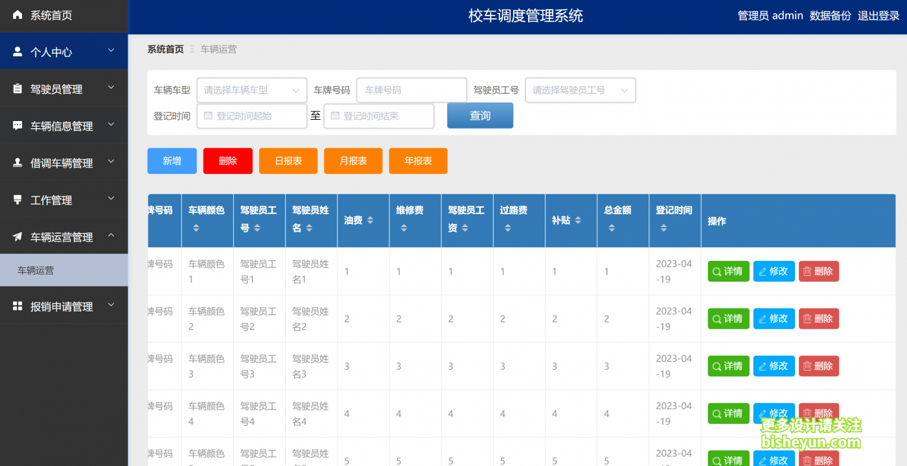Click 数据备份 in the top bar

830,15
